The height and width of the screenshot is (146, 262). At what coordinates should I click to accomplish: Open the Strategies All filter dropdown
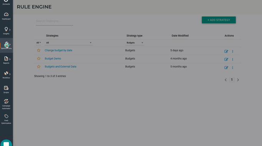pos(69,43)
